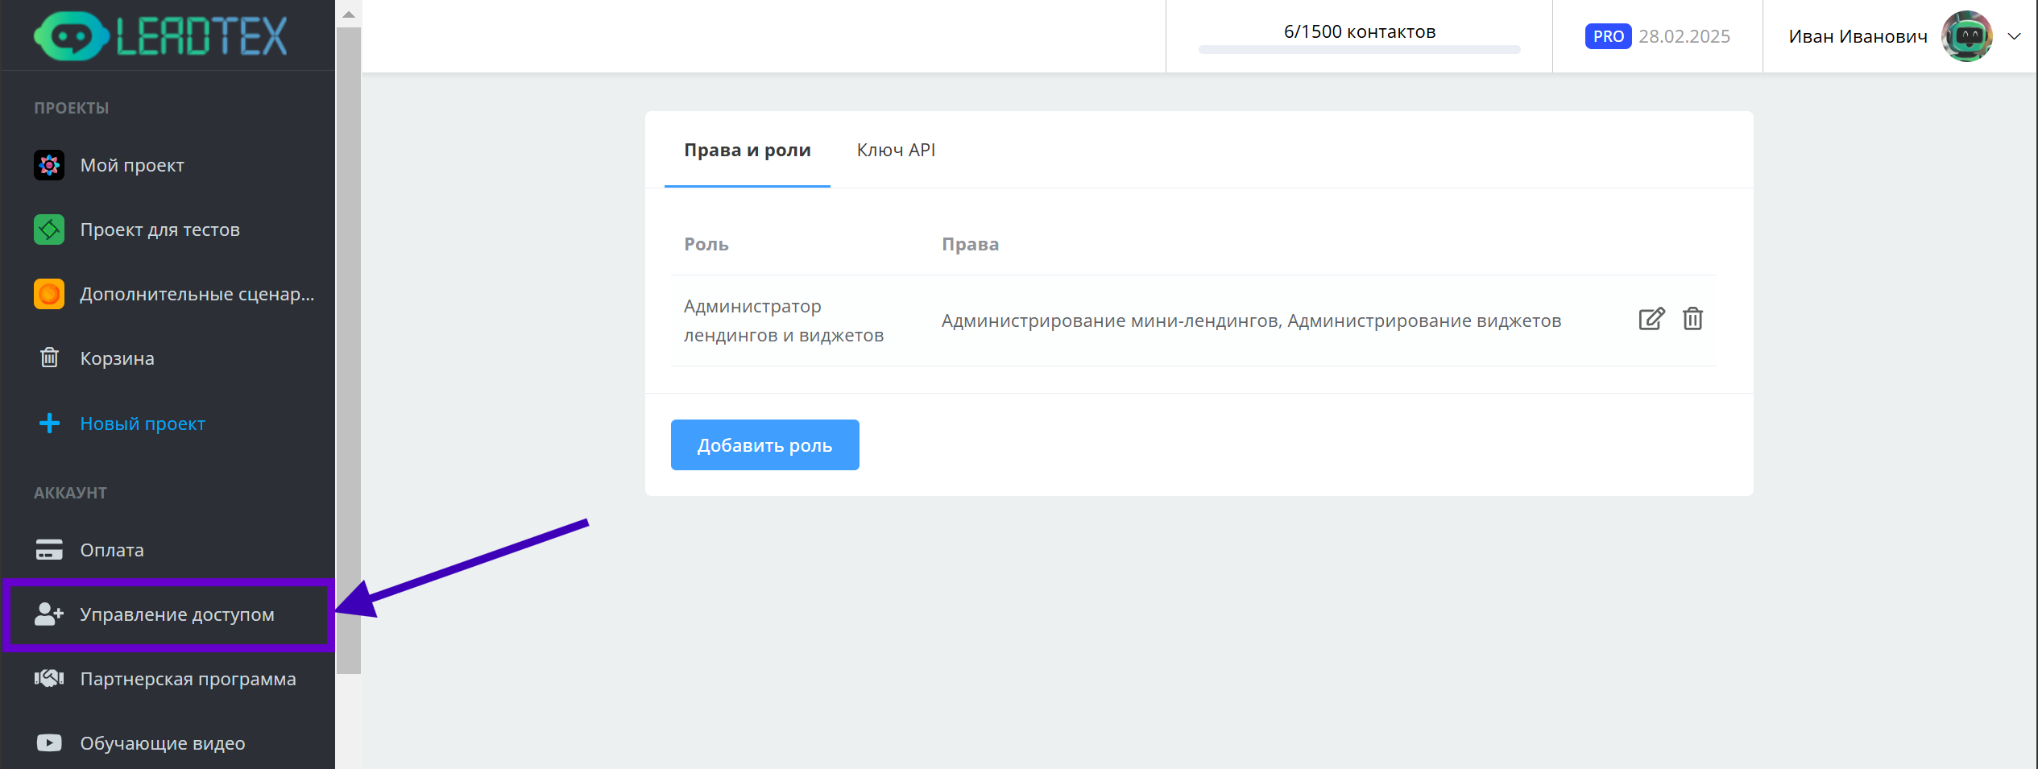Viewport: 2038px width, 769px height.
Task: Open the Партнерская программа handshake icon
Action: (49, 679)
